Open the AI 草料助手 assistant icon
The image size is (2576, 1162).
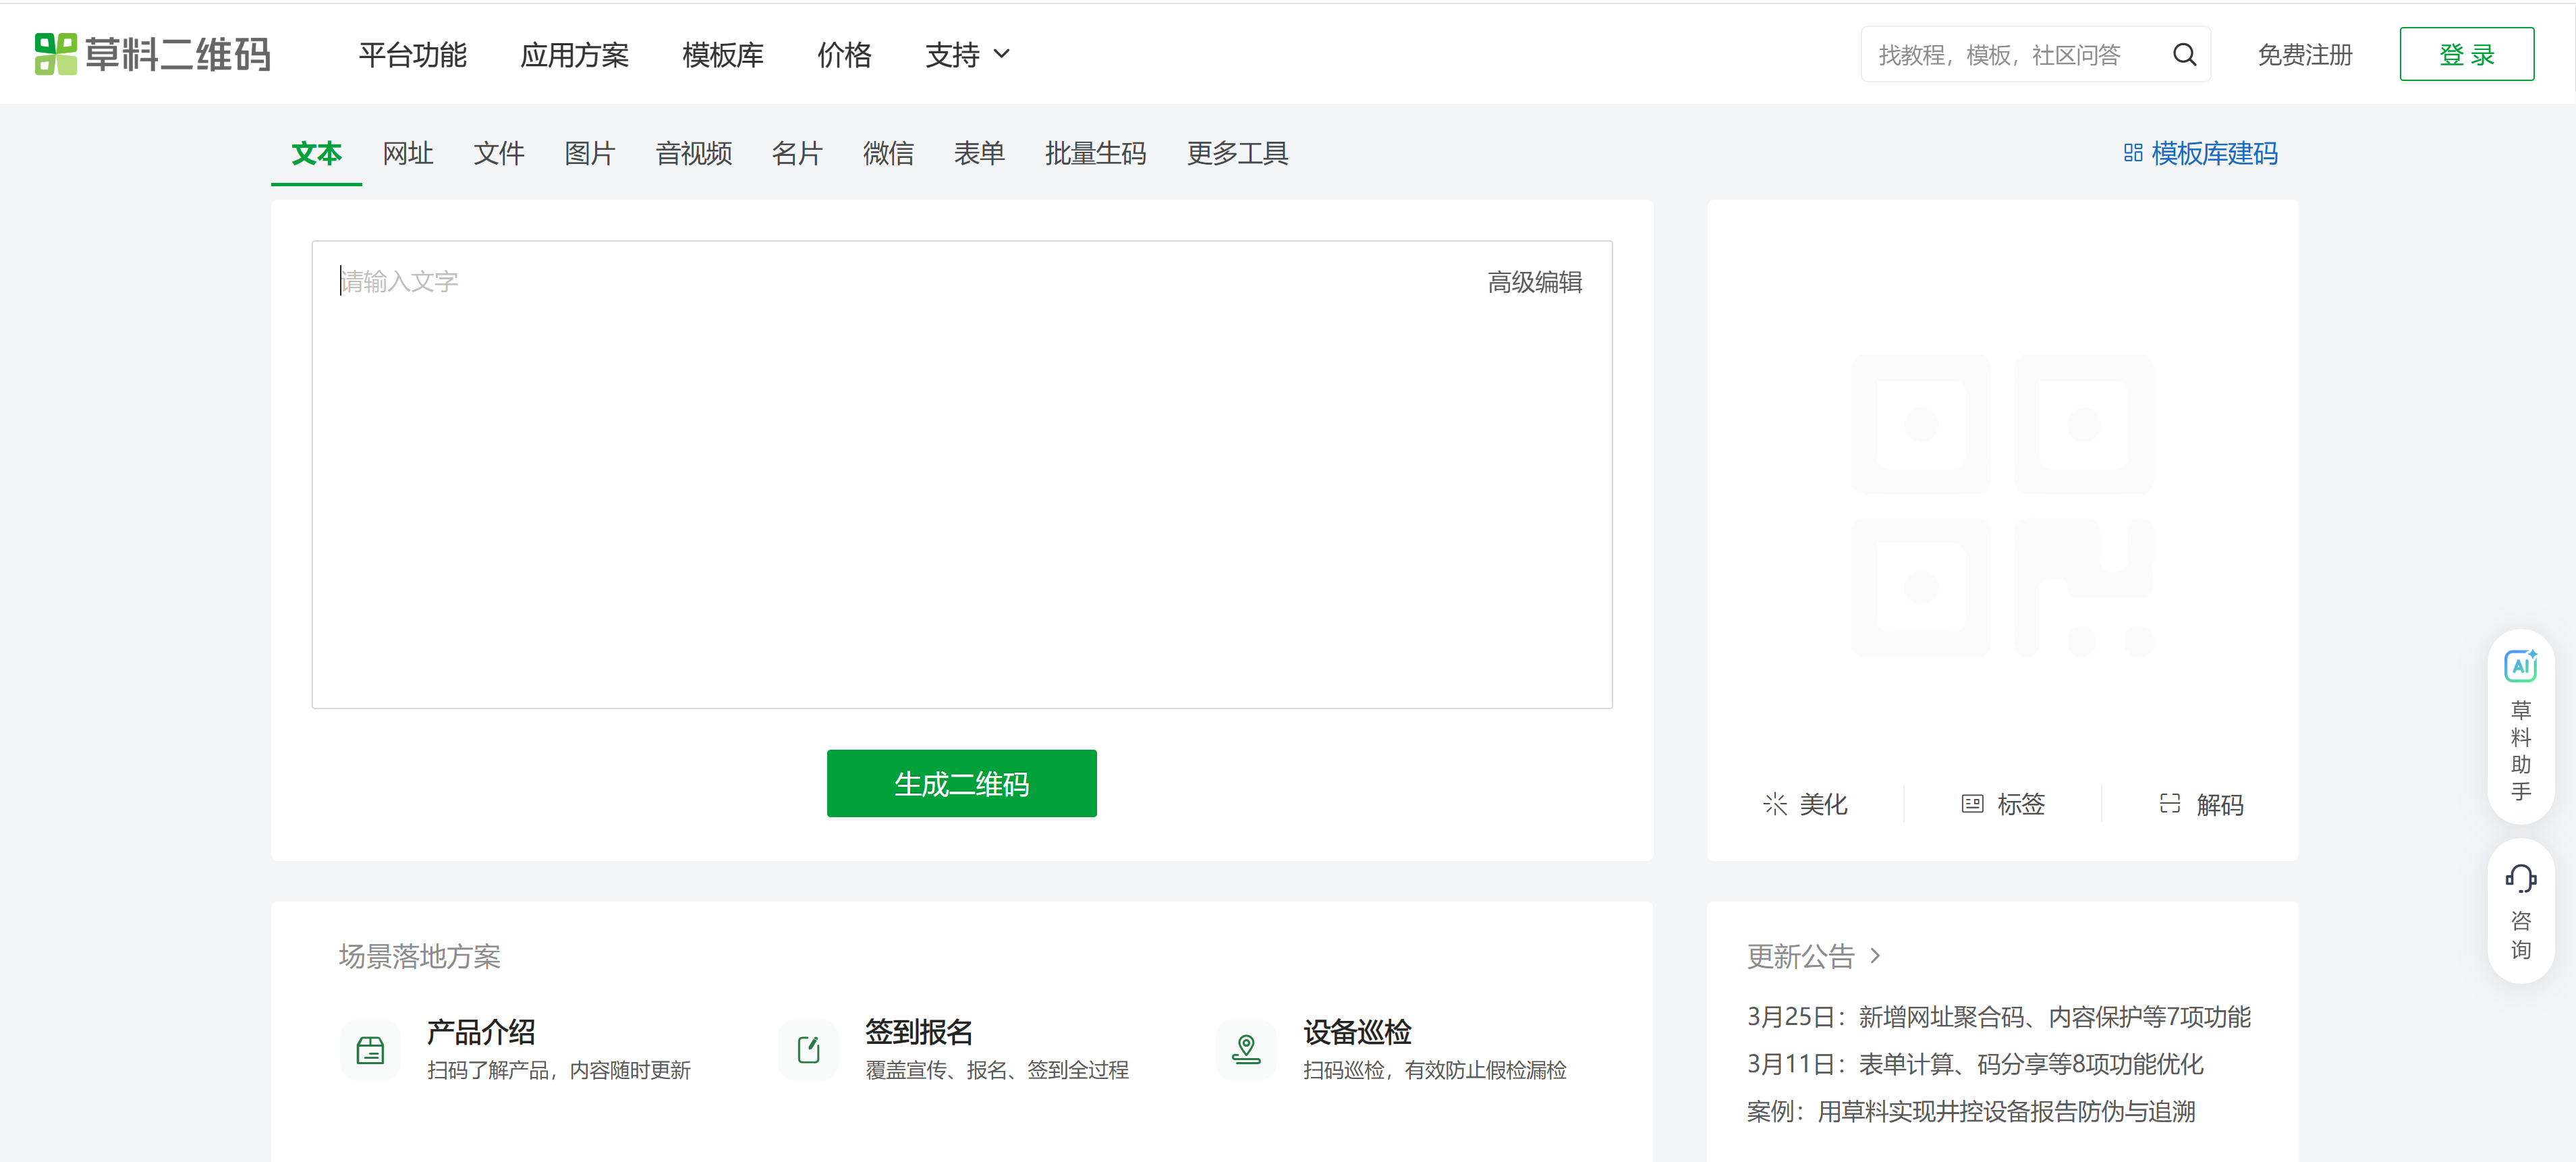(2520, 667)
